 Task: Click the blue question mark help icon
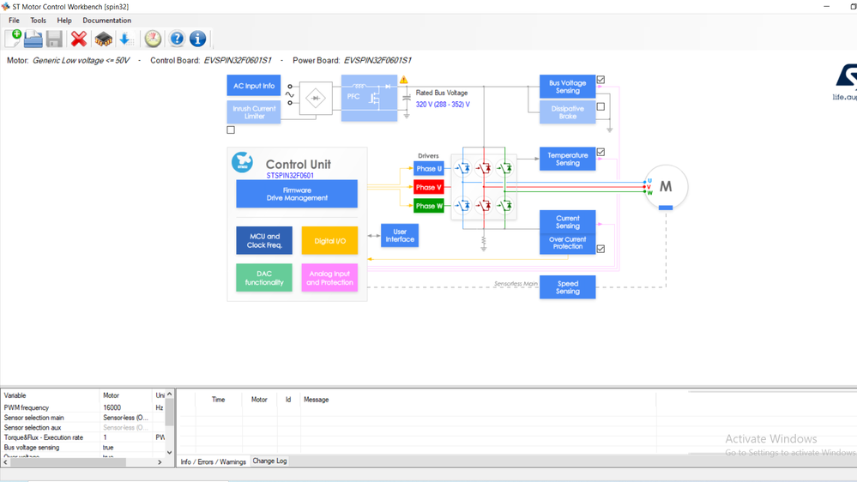click(x=177, y=39)
